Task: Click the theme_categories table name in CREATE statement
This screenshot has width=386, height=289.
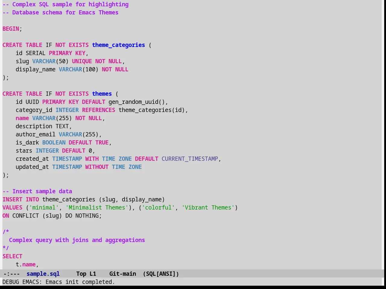Action: [119, 45]
